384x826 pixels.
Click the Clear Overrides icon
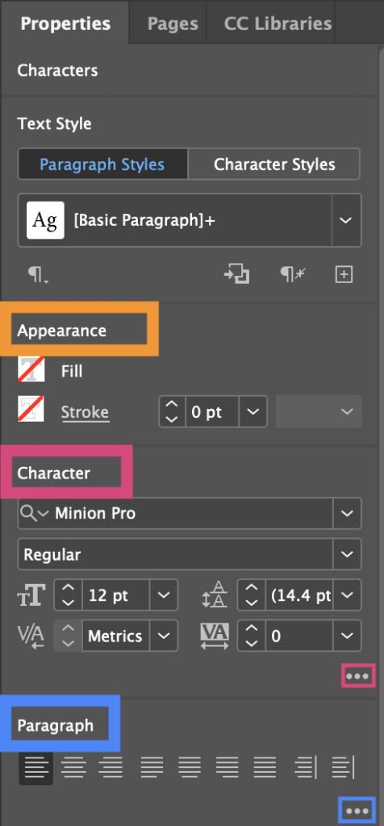tap(294, 274)
